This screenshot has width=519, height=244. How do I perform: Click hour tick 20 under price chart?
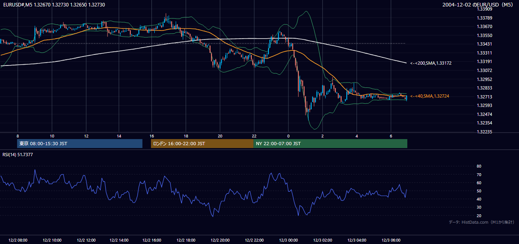click(220, 136)
